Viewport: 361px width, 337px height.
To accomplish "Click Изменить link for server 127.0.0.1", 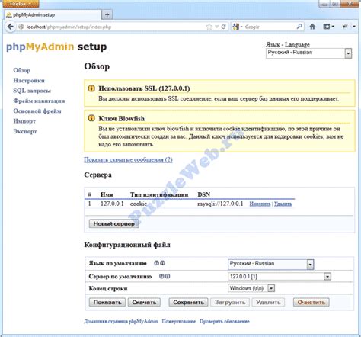I will 260,204.
